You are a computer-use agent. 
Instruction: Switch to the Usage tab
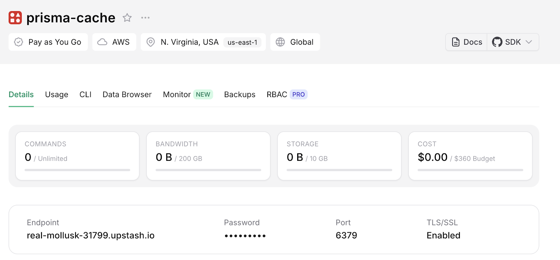(x=57, y=94)
